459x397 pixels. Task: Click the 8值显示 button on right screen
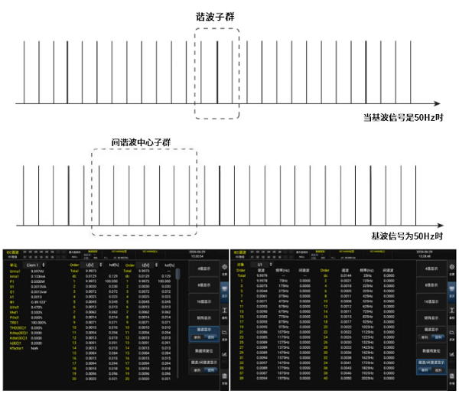point(431,285)
